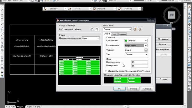Open the table direction Вниз dropdown

coord(91,38)
